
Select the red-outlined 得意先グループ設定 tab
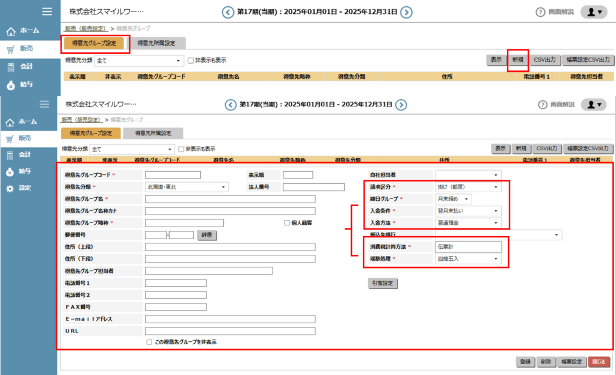click(94, 43)
